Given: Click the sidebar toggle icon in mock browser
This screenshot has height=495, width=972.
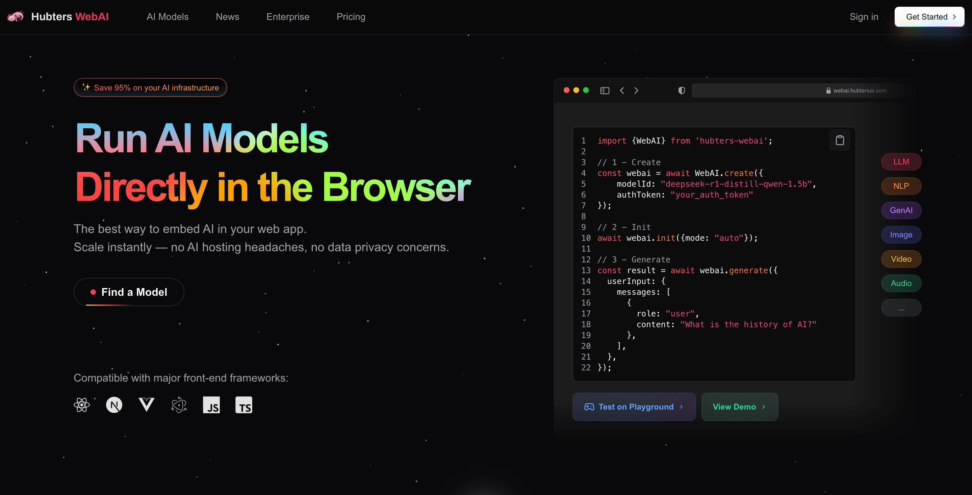Looking at the screenshot, I should [605, 90].
